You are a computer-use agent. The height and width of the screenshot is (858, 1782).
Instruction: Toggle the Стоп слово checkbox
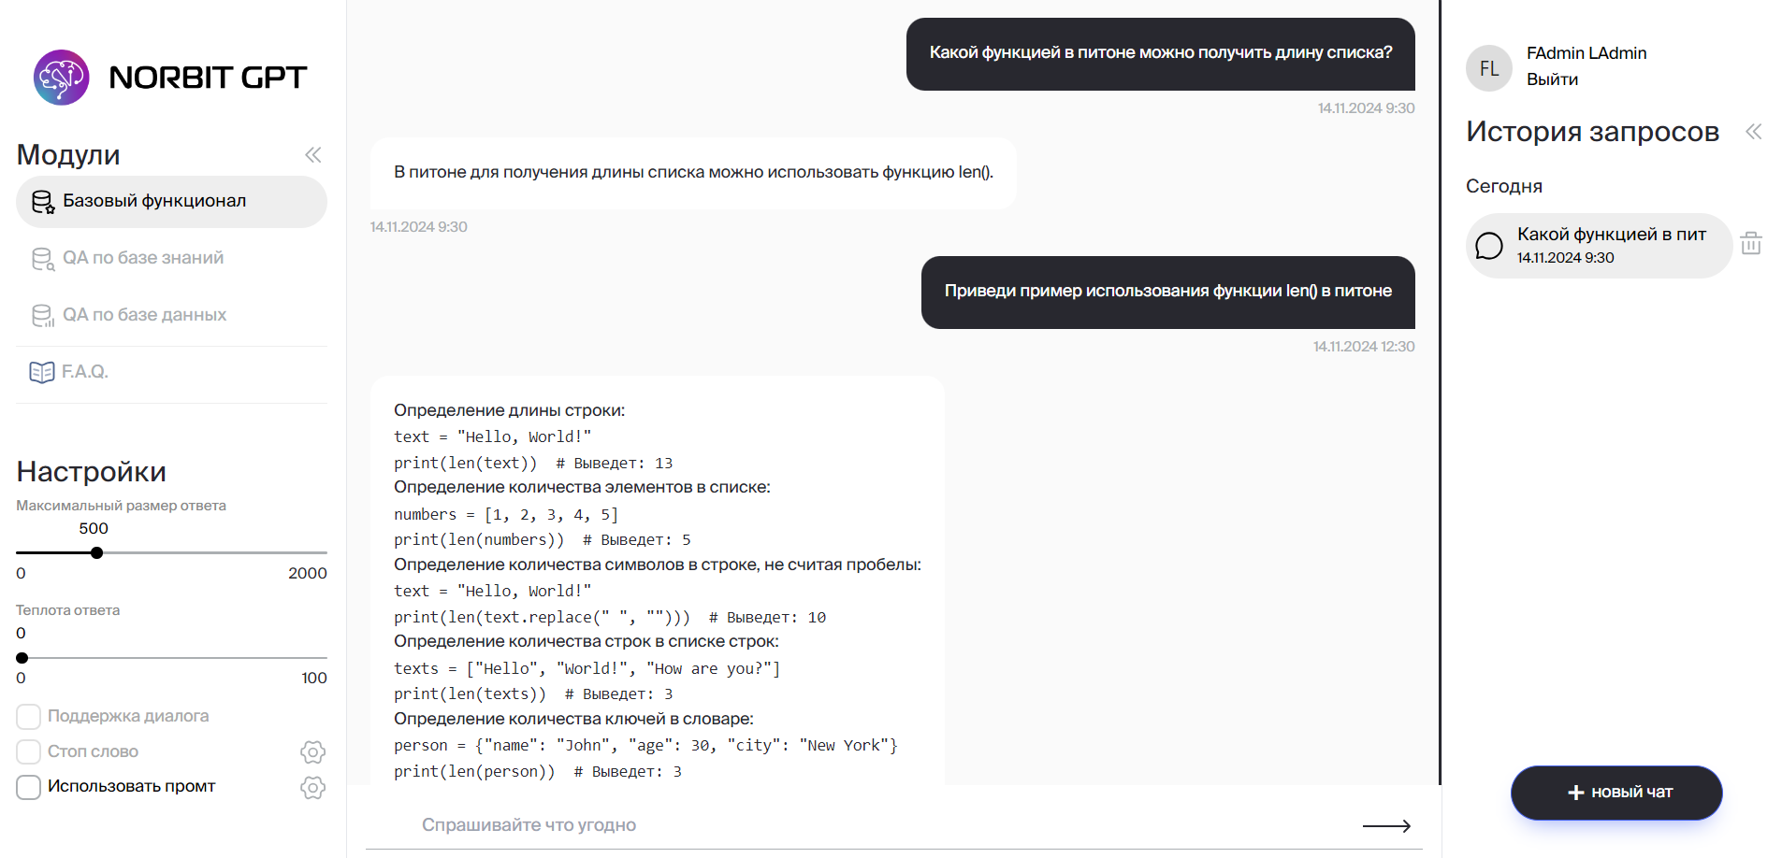point(29,752)
